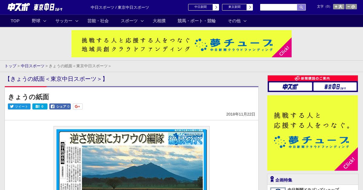Open 大相撲 section
363x190 pixels.
tap(159, 21)
